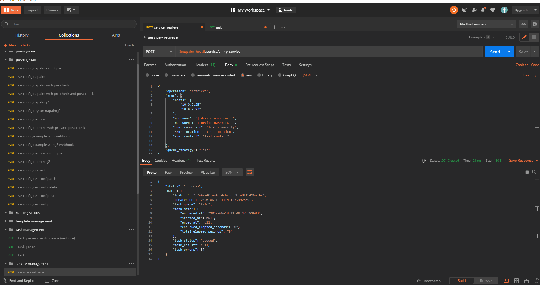Expand the service - retrieve request title
Image resolution: width=540 pixels, height=285 pixels.
point(145,37)
